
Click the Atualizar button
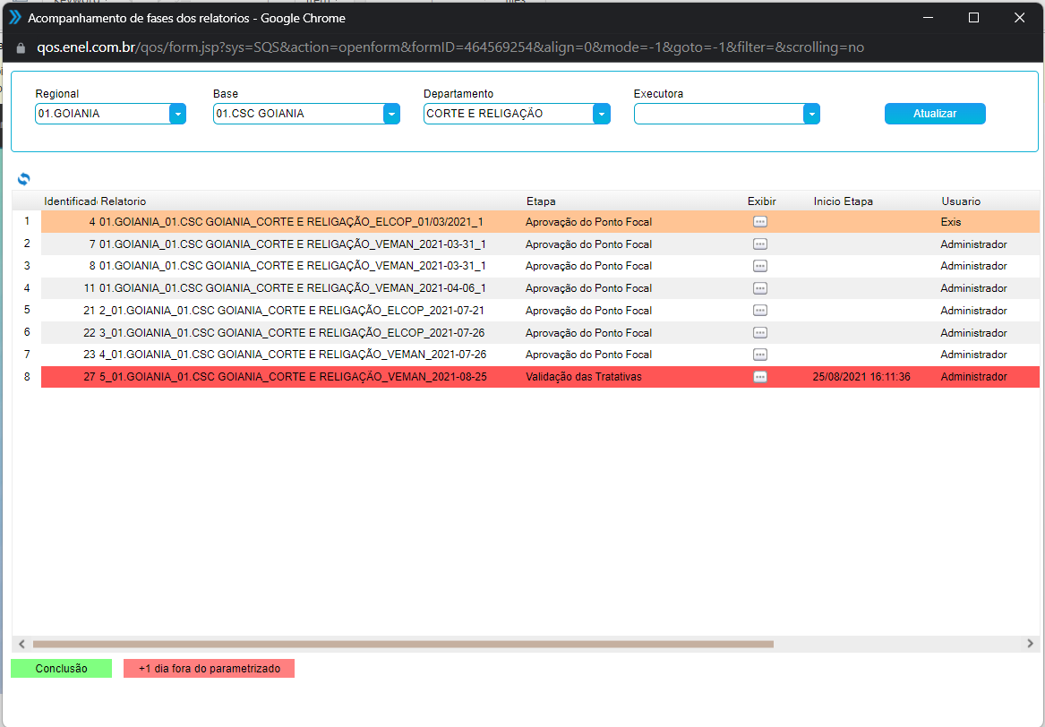point(935,114)
